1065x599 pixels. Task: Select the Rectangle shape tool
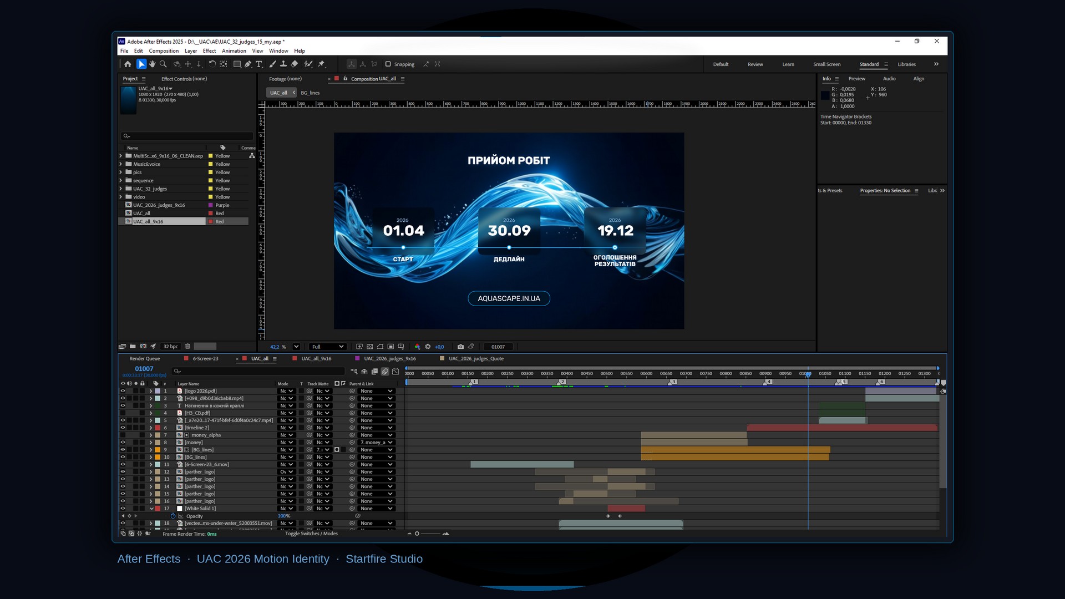[x=237, y=64]
